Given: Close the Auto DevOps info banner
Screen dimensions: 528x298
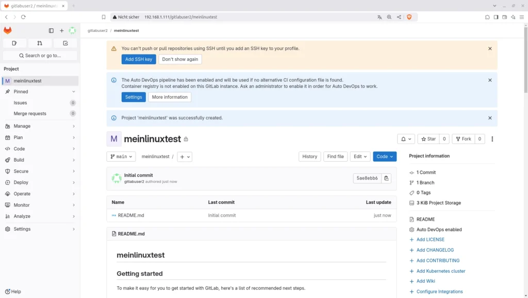Looking at the screenshot, I should (490, 80).
